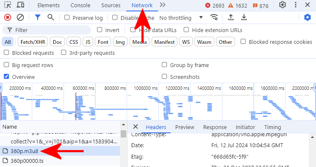316x167 pixels.
Task: Check Blocked response cookies checkbox
Action: (x=243, y=42)
